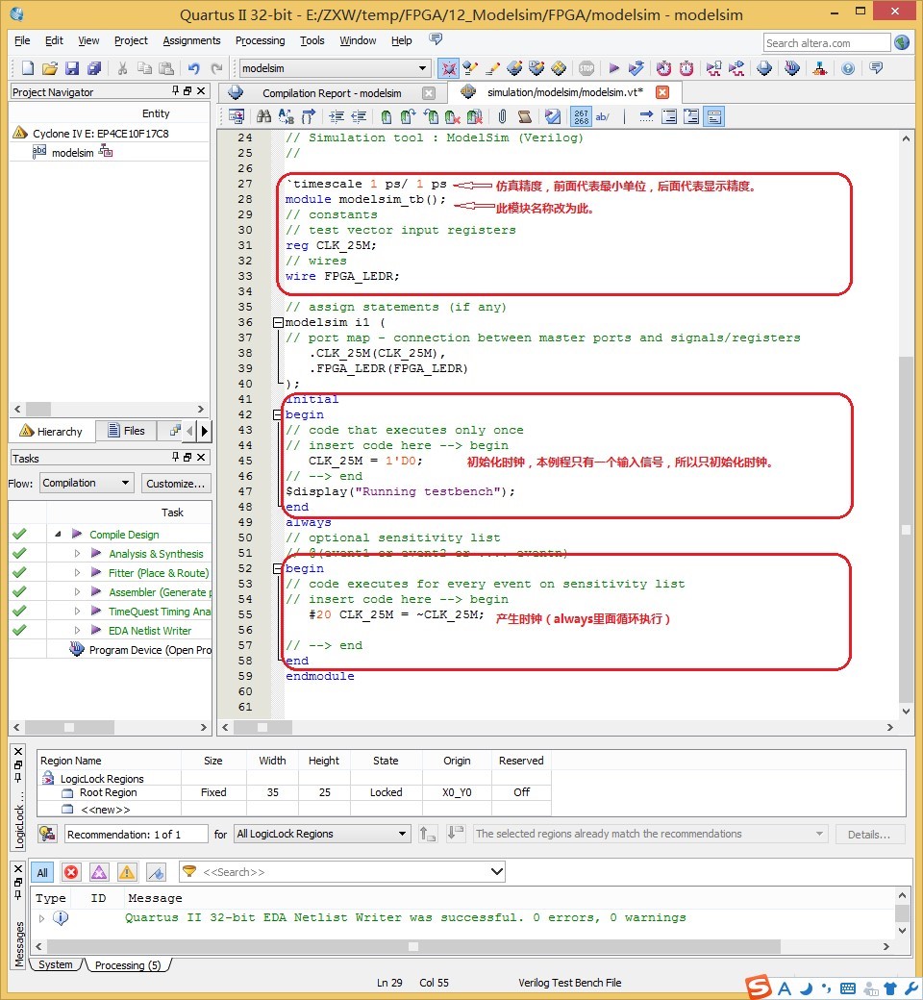Click the Stop Processing icon
This screenshot has width=923, height=1000.
586,68
